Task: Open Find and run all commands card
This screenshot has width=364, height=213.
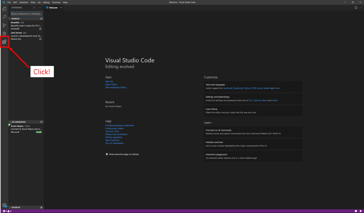Action: [253, 132]
